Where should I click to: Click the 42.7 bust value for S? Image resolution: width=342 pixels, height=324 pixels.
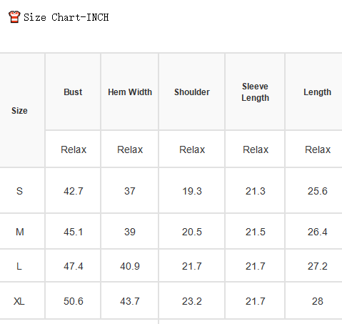[x=74, y=191]
